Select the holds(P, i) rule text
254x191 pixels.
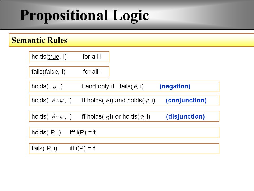(63, 133)
